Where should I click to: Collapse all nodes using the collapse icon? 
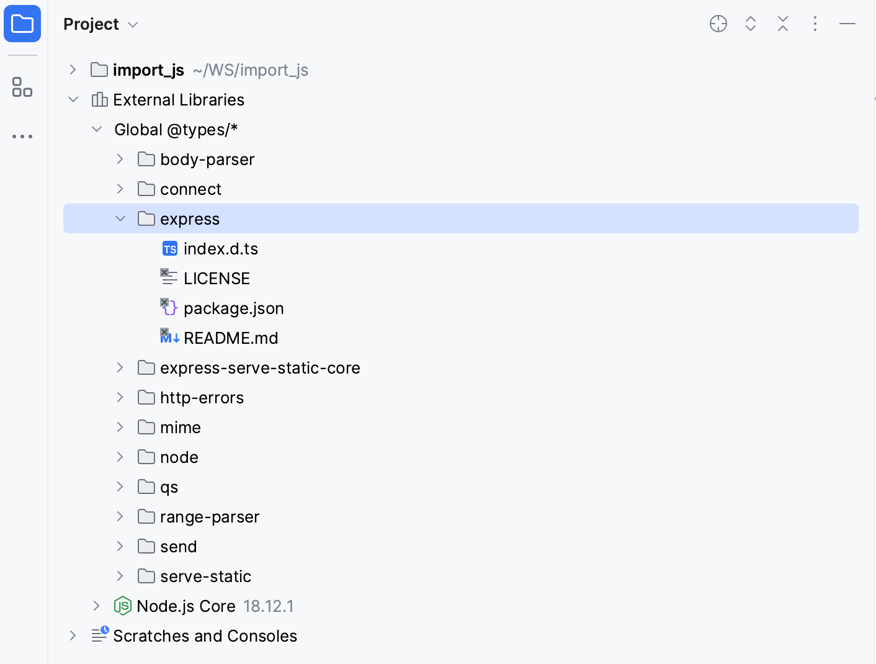[782, 24]
